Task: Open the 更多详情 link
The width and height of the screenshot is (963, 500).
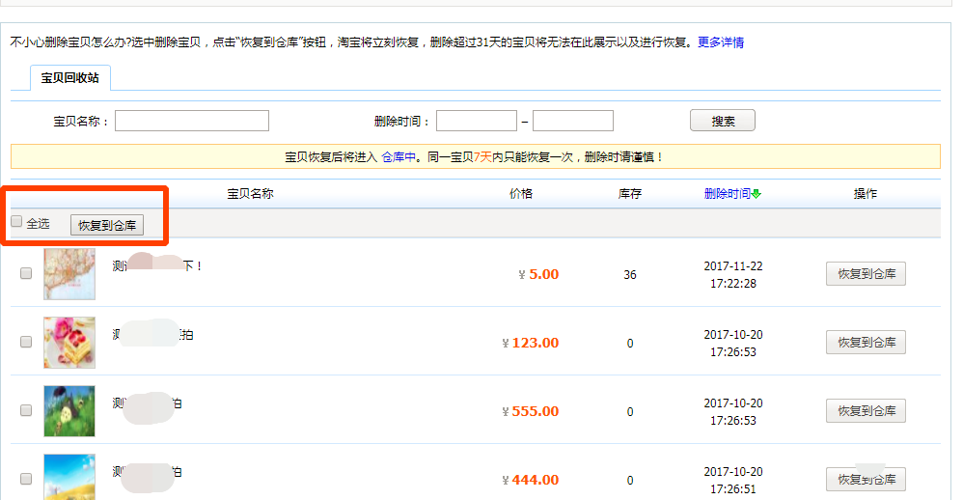Action: (x=720, y=42)
